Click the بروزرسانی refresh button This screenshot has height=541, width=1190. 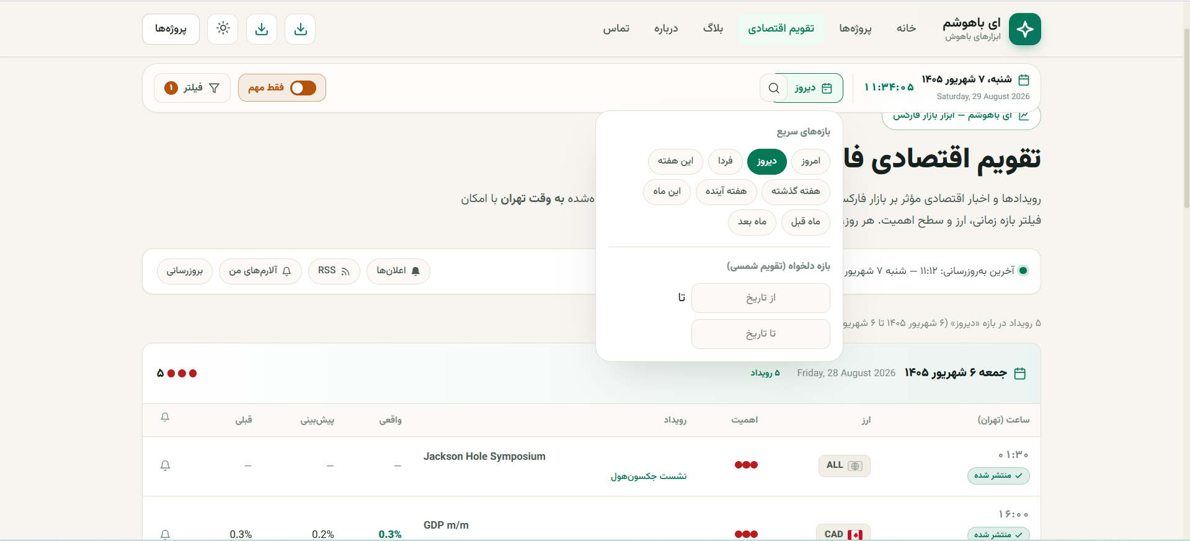(x=185, y=271)
